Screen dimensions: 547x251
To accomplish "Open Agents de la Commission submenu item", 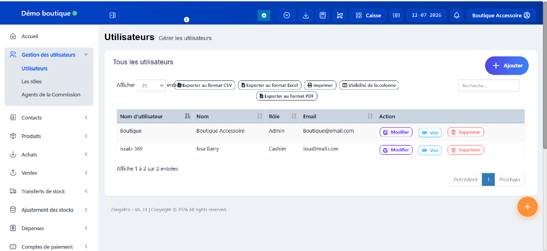I will click(x=51, y=95).
